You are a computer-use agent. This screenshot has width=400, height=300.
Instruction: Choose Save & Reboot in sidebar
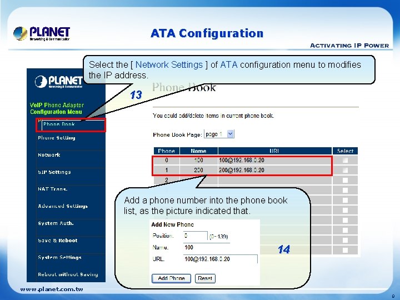pos(57,241)
